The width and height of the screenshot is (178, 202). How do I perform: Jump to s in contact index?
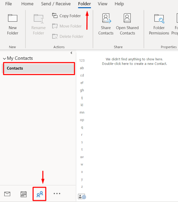(x=82, y=142)
